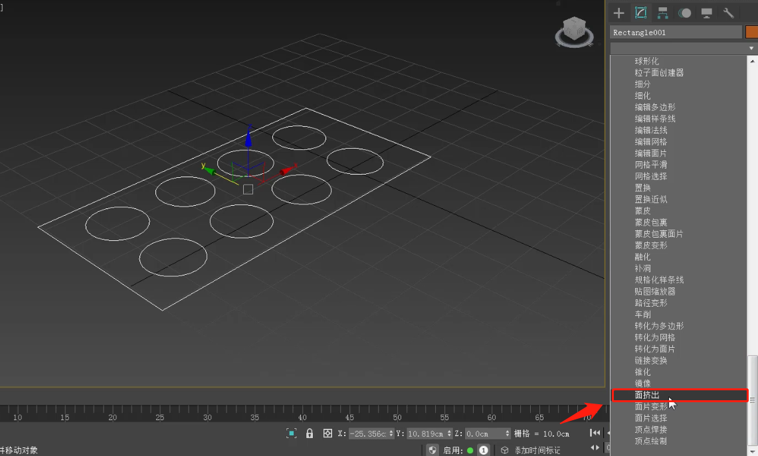Open the Create tab with plus icon
The height and width of the screenshot is (456, 758).
point(618,13)
